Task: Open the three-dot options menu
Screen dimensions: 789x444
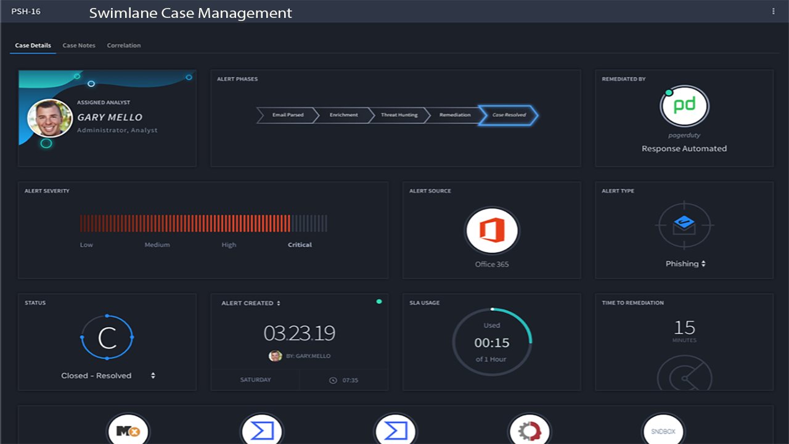Action: click(774, 11)
